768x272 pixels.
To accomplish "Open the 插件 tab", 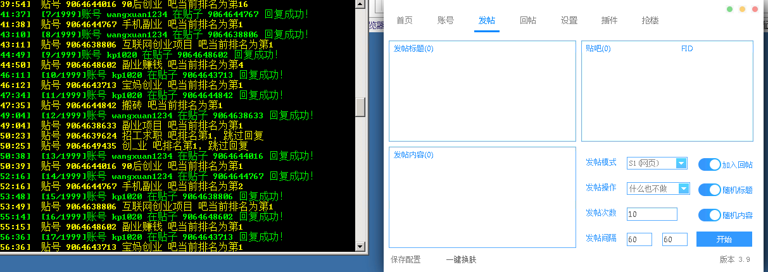I will 609,20.
